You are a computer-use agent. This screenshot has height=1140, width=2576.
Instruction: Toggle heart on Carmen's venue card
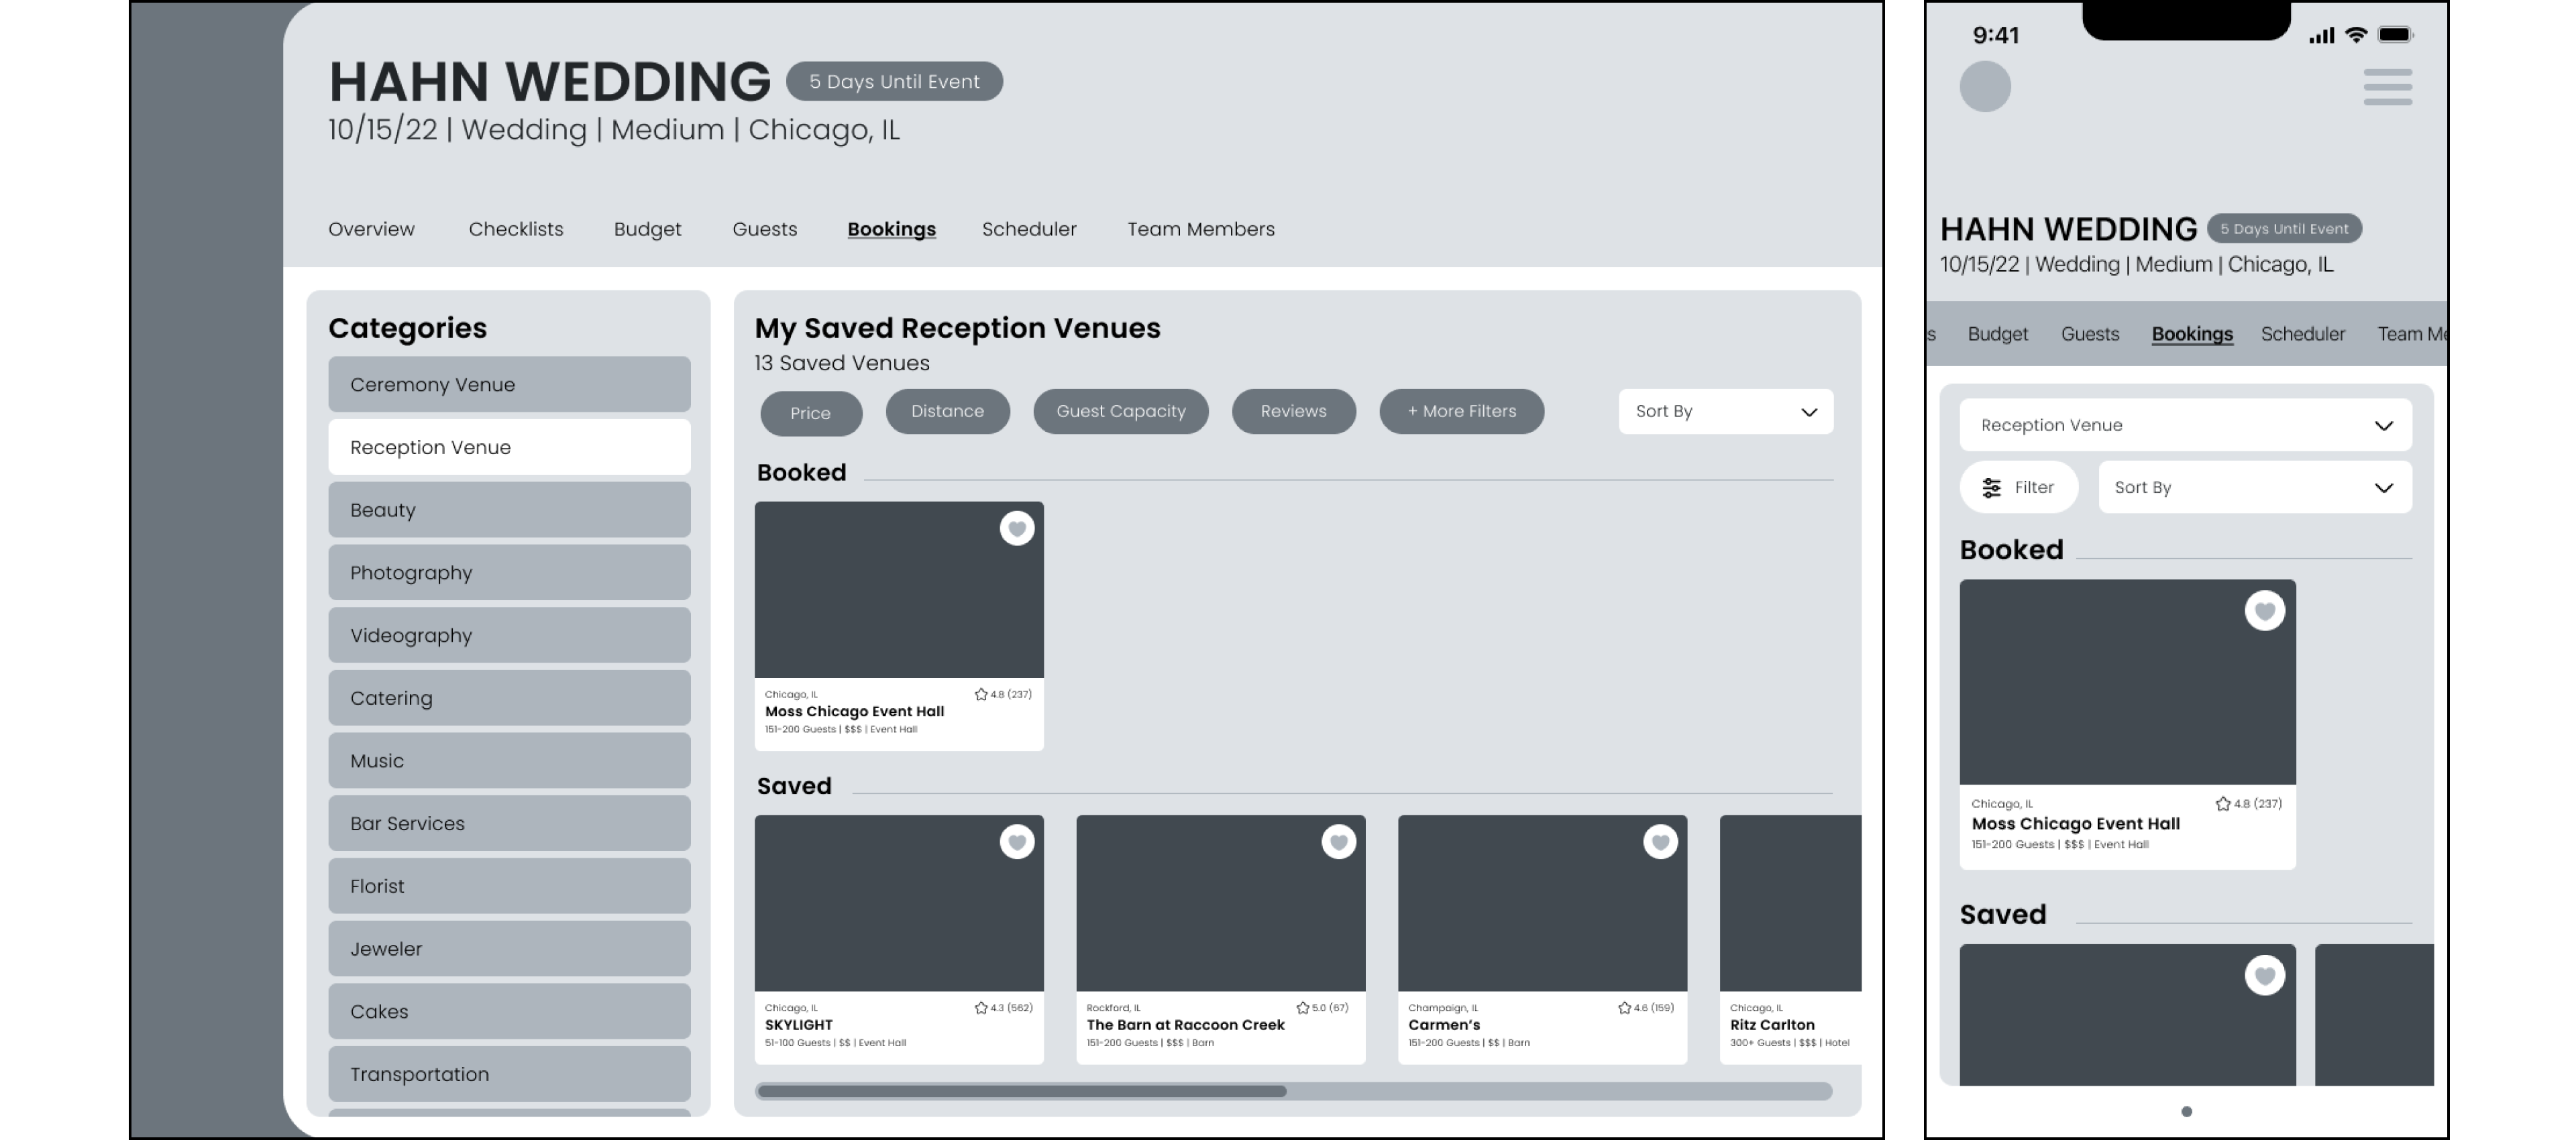(1660, 842)
